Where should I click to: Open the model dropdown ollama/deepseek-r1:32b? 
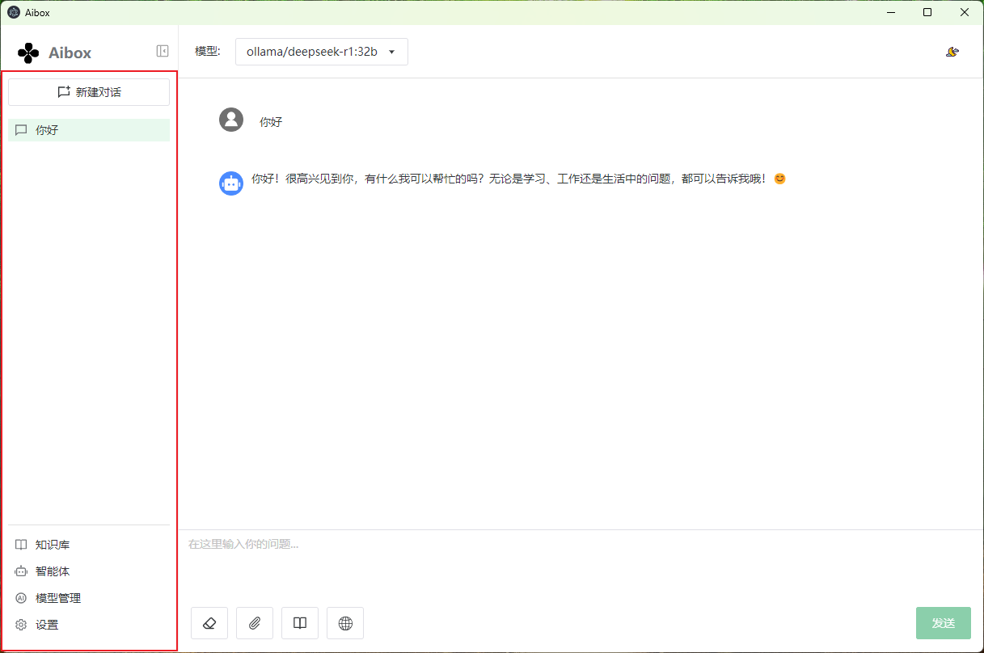click(322, 52)
